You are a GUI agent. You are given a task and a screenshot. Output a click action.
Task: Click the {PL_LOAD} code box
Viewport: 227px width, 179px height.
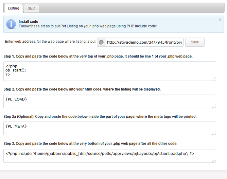point(110,102)
